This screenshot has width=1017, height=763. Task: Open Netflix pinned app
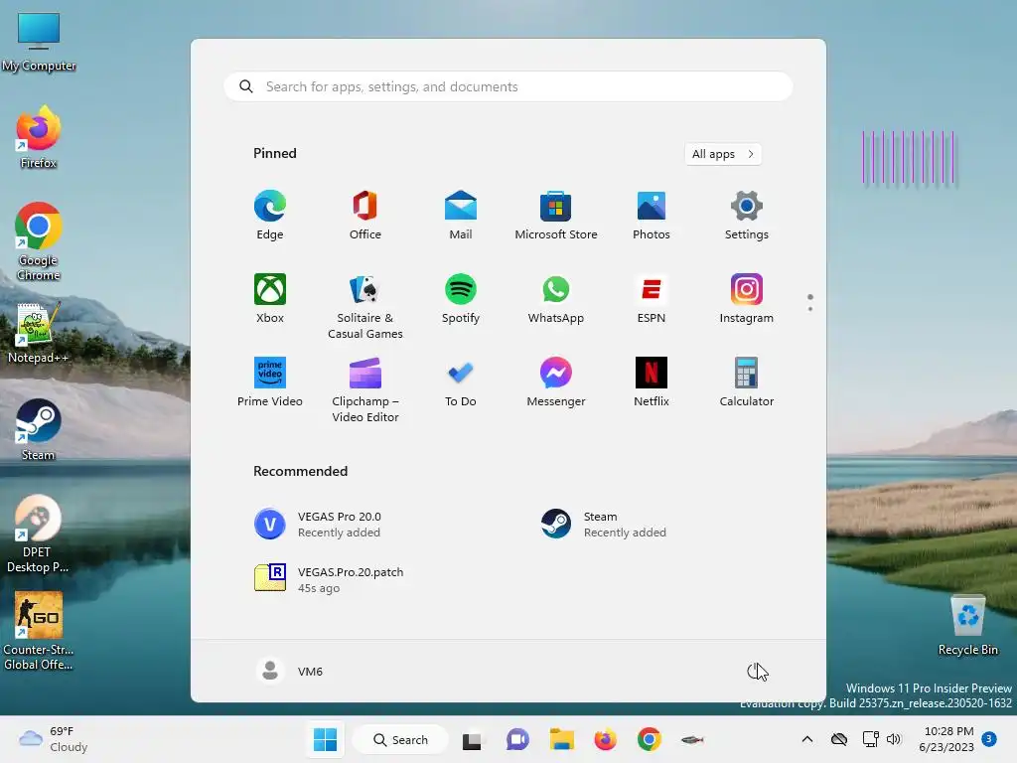[x=652, y=382]
